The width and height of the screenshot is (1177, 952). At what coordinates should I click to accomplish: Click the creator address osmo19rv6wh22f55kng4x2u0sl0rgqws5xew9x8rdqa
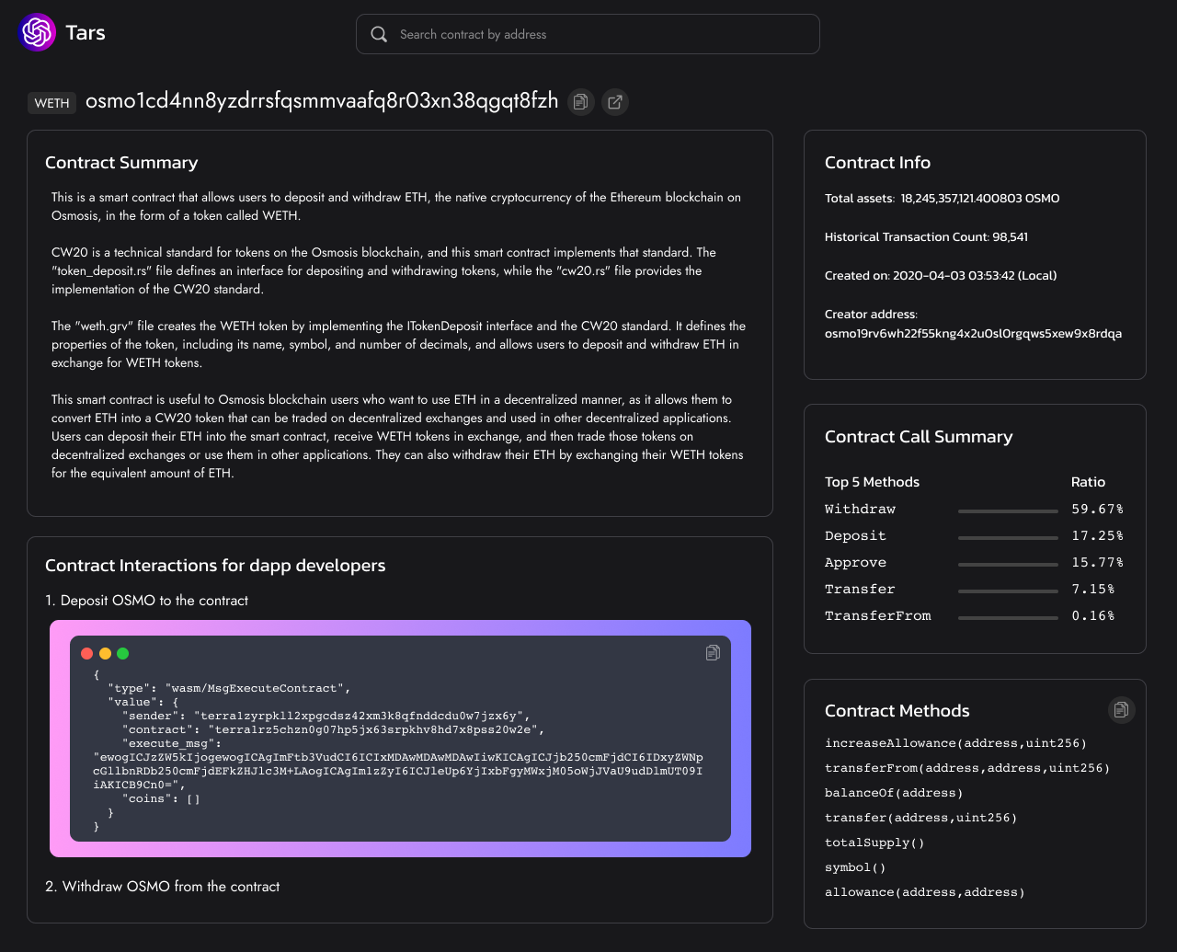973,334
